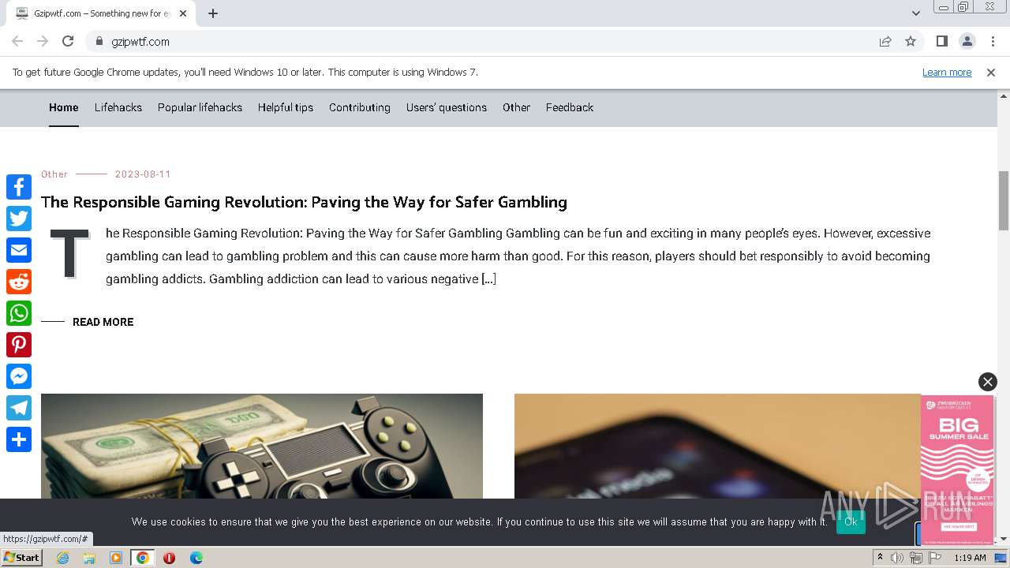Share on Reddit sidebar icon
Viewport: 1010px width, 568px height.
pos(19,282)
